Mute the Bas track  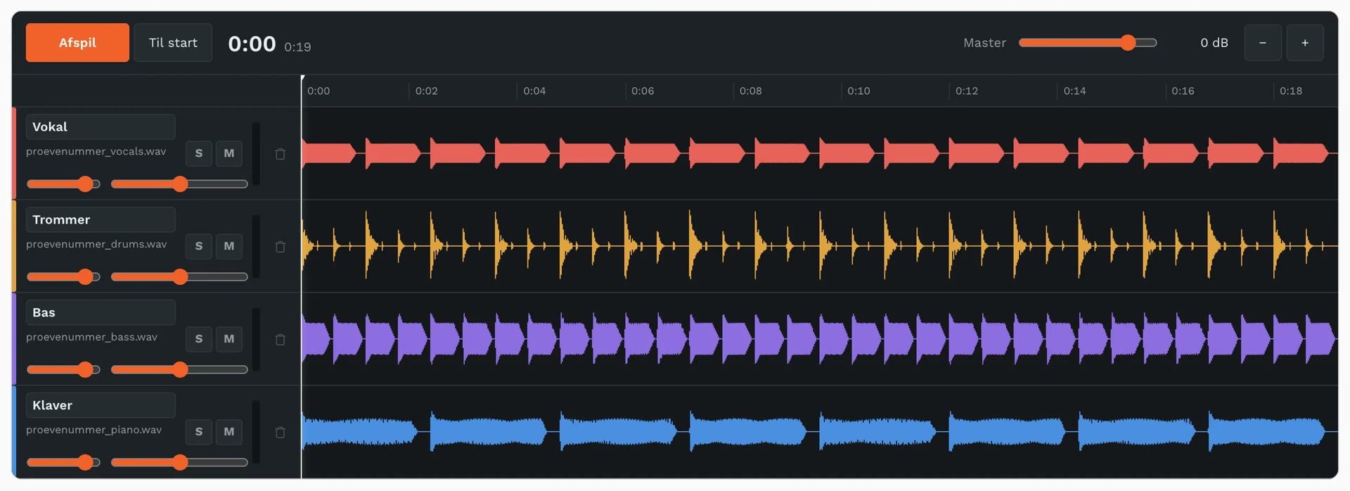(x=229, y=339)
